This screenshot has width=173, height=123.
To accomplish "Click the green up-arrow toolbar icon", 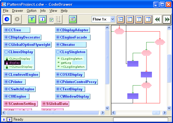I will pos(32,19).
